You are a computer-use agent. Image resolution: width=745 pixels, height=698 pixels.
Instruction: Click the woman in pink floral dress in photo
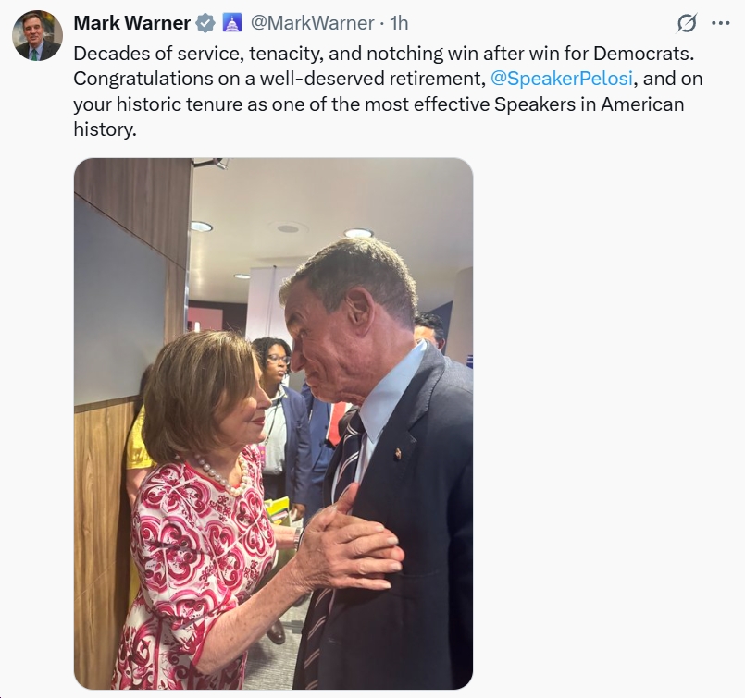tap(194, 512)
